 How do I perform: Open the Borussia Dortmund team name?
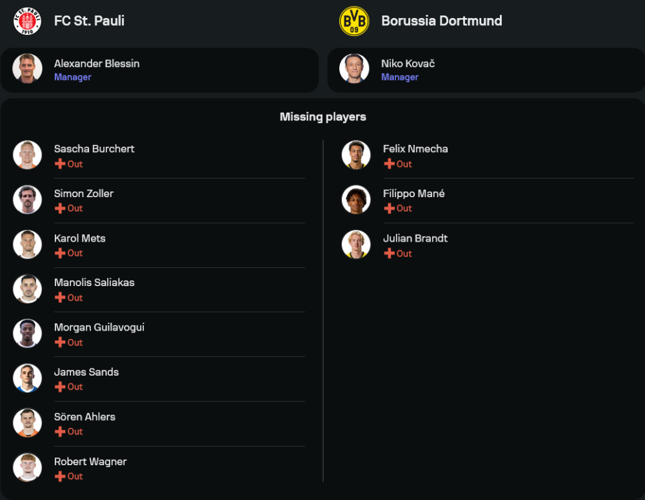tap(442, 21)
